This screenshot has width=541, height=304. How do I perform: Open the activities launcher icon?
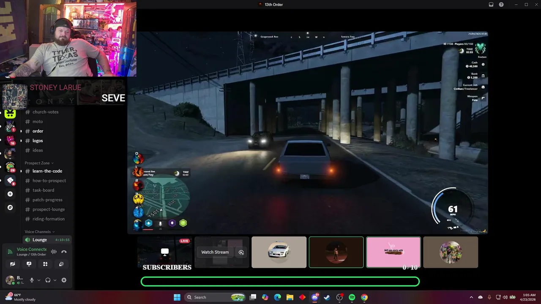(x=45, y=264)
